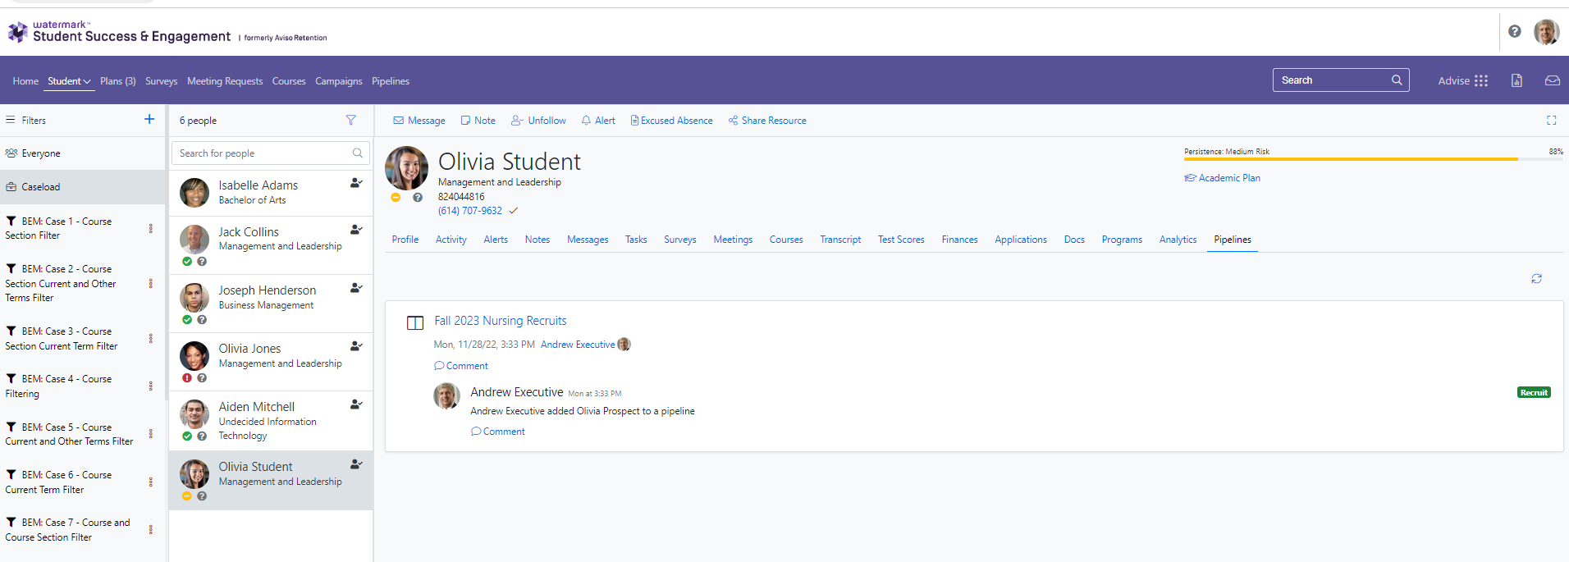Switch to the Profile tab

(405, 240)
